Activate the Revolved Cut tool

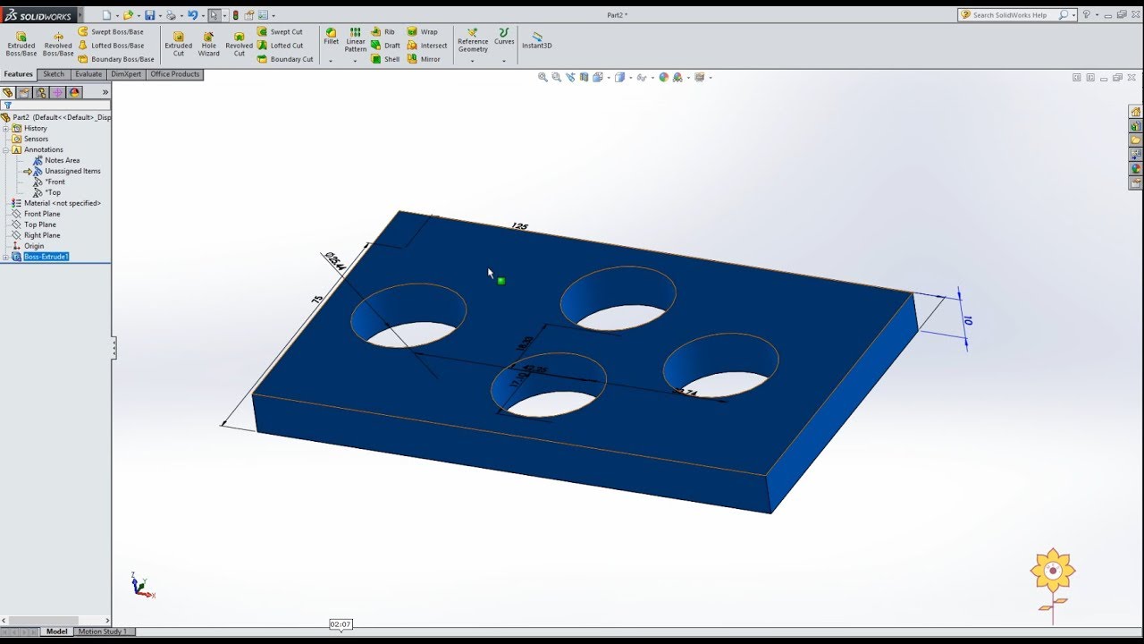(239, 44)
